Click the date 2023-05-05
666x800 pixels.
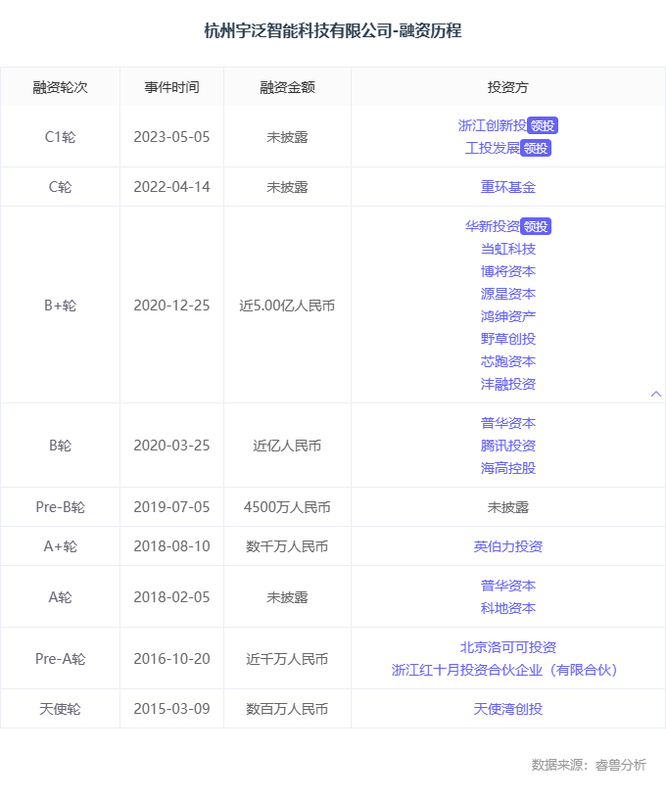171,137
